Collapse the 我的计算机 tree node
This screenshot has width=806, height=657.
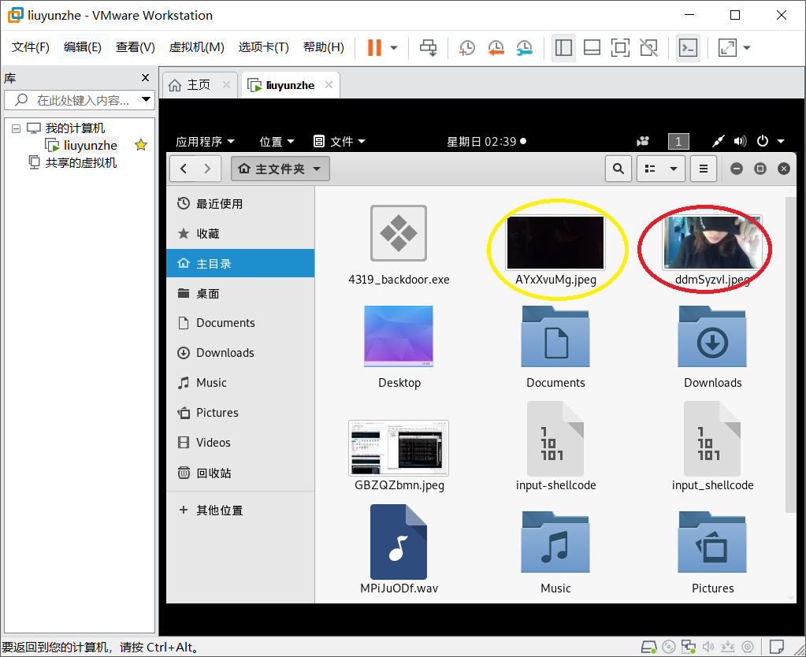pyautogui.click(x=16, y=128)
